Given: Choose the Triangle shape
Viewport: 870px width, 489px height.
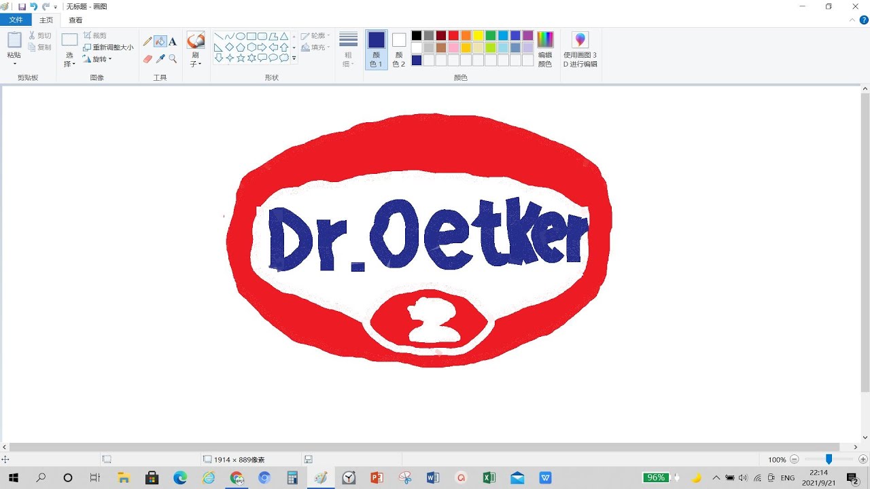Looking at the screenshot, I should 284,37.
